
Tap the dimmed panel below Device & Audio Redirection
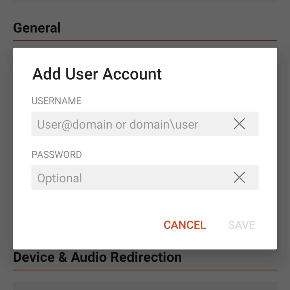click(145, 286)
